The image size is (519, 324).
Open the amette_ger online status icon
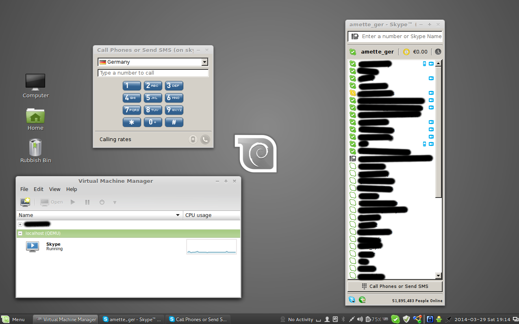(353, 52)
